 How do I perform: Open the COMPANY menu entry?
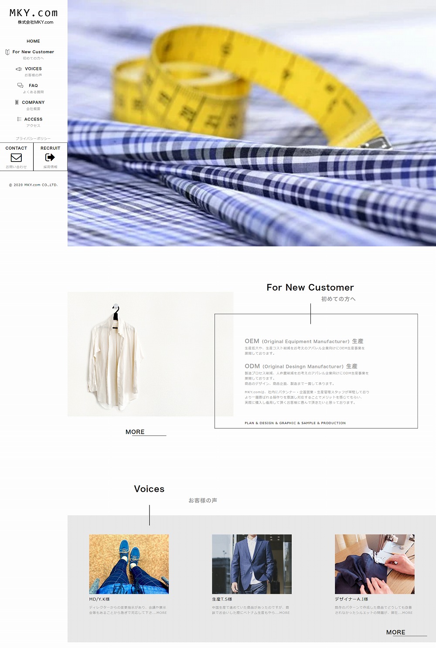coord(33,102)
